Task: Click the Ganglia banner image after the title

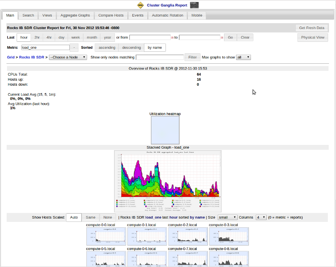Action: pos(194,5)
